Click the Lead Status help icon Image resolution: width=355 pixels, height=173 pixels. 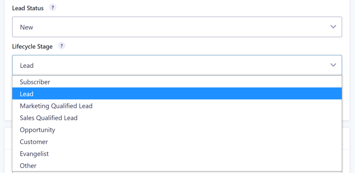[x=52, y=8]
